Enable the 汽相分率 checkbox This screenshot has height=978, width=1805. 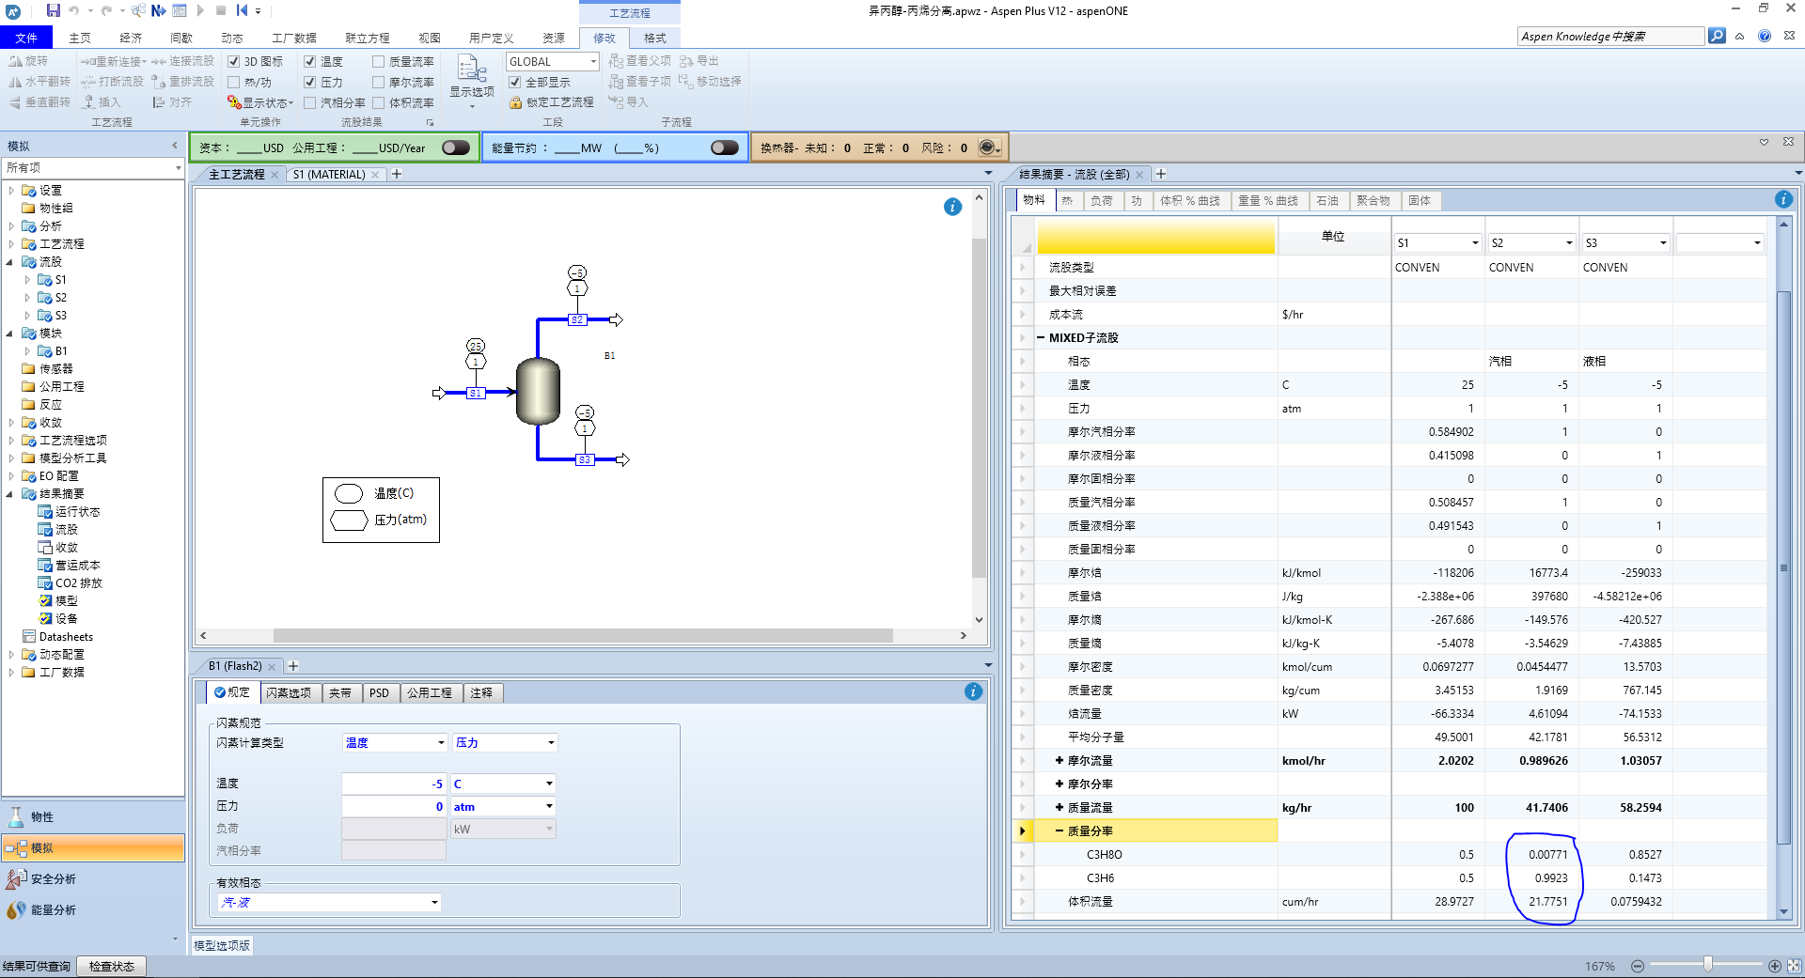tap(309, 102)
